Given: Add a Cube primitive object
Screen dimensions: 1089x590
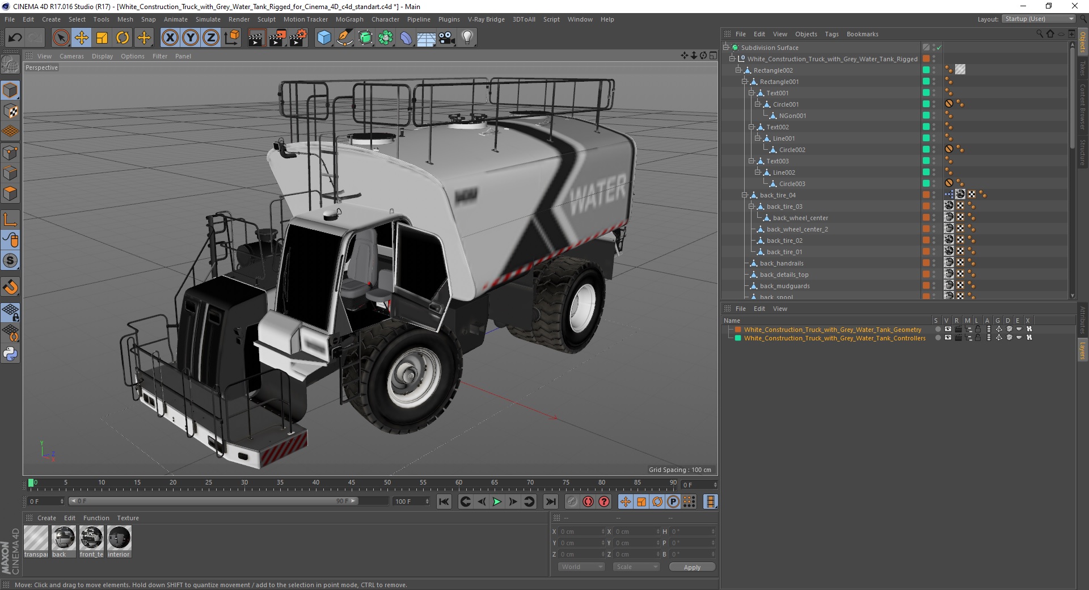Looking at the screenshot, I should 324,38.
